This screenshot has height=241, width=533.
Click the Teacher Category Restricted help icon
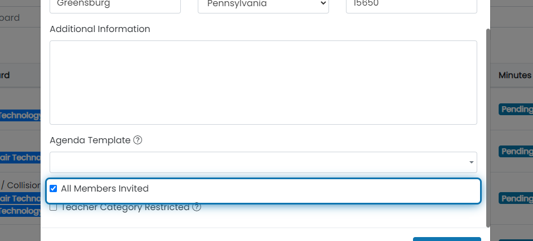[x=197, y=207]
